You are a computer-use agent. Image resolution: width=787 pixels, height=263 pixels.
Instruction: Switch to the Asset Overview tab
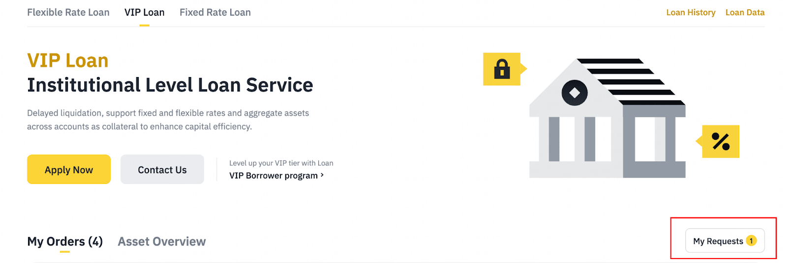162,241
